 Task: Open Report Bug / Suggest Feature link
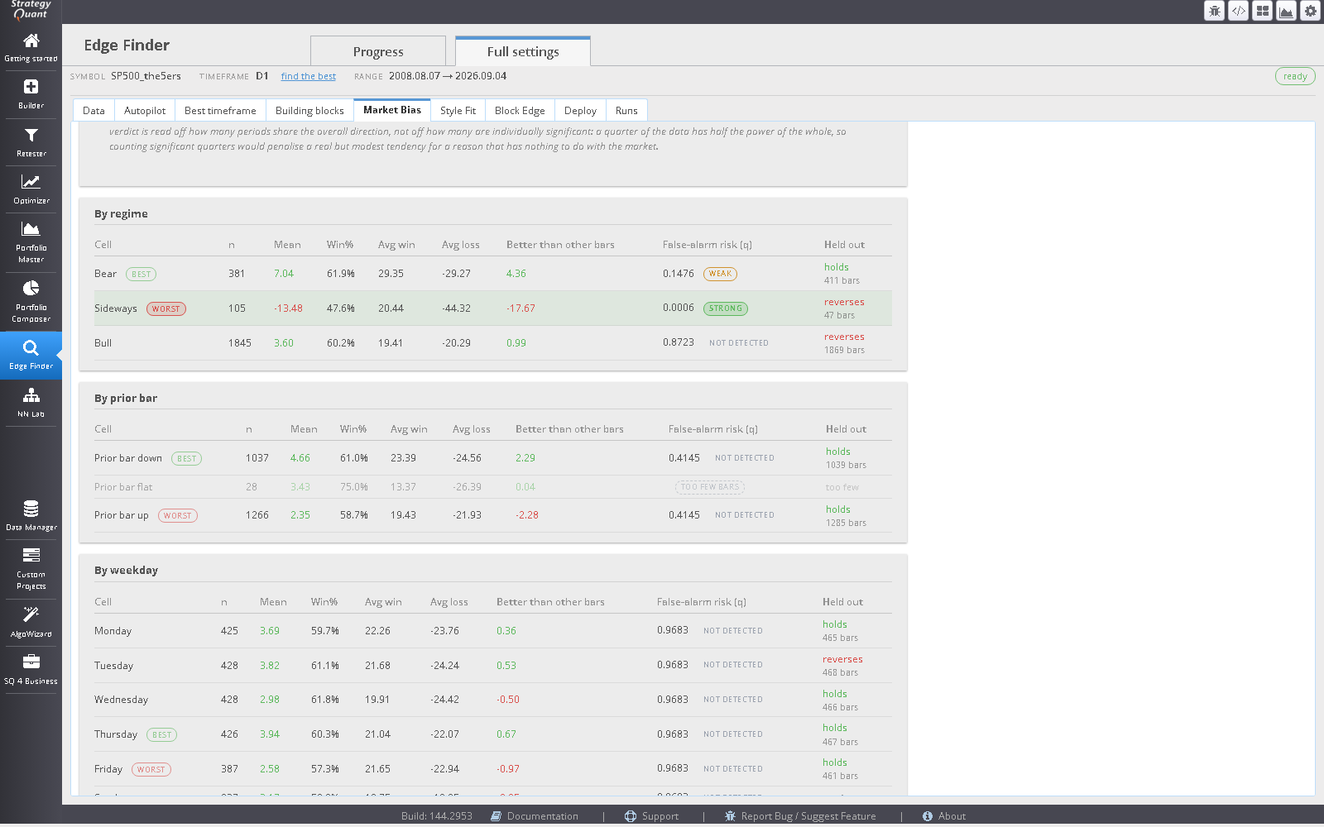click(x=808, y=816)
